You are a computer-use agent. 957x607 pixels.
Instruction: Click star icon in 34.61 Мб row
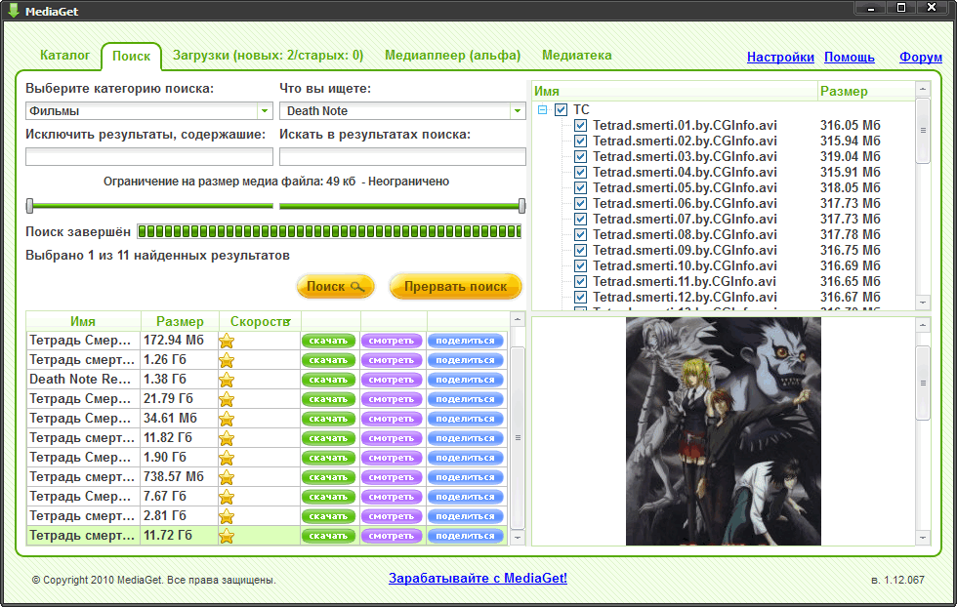tap(227, 419)
